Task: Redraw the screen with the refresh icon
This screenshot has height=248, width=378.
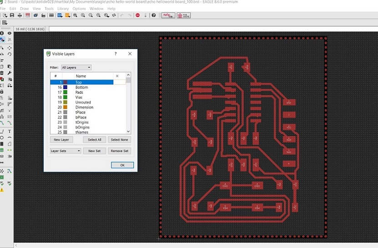Action: click(x=114, y=15)
